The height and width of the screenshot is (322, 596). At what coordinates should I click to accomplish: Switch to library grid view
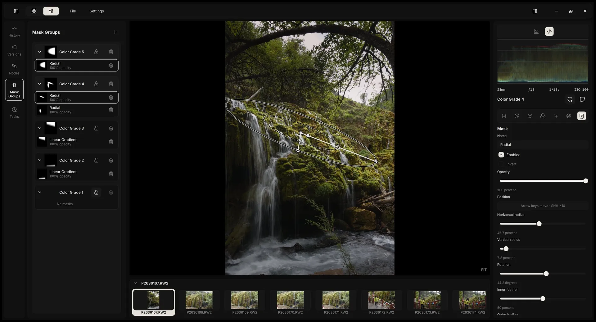[34, 11]
